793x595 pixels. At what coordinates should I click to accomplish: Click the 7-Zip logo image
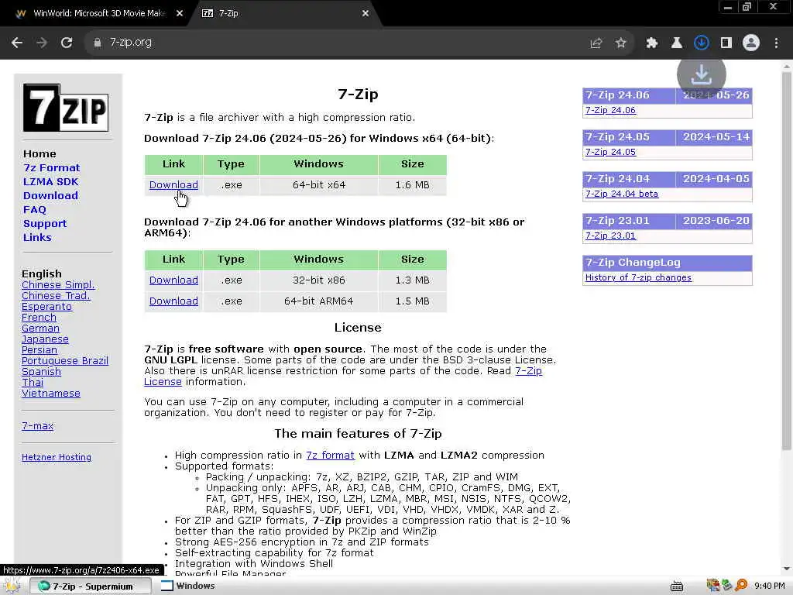coord(66,108)
